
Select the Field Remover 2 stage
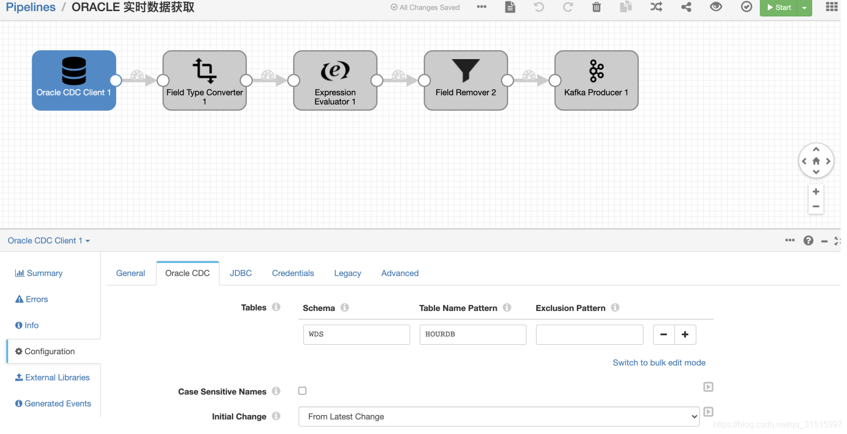tap(466, 80)
